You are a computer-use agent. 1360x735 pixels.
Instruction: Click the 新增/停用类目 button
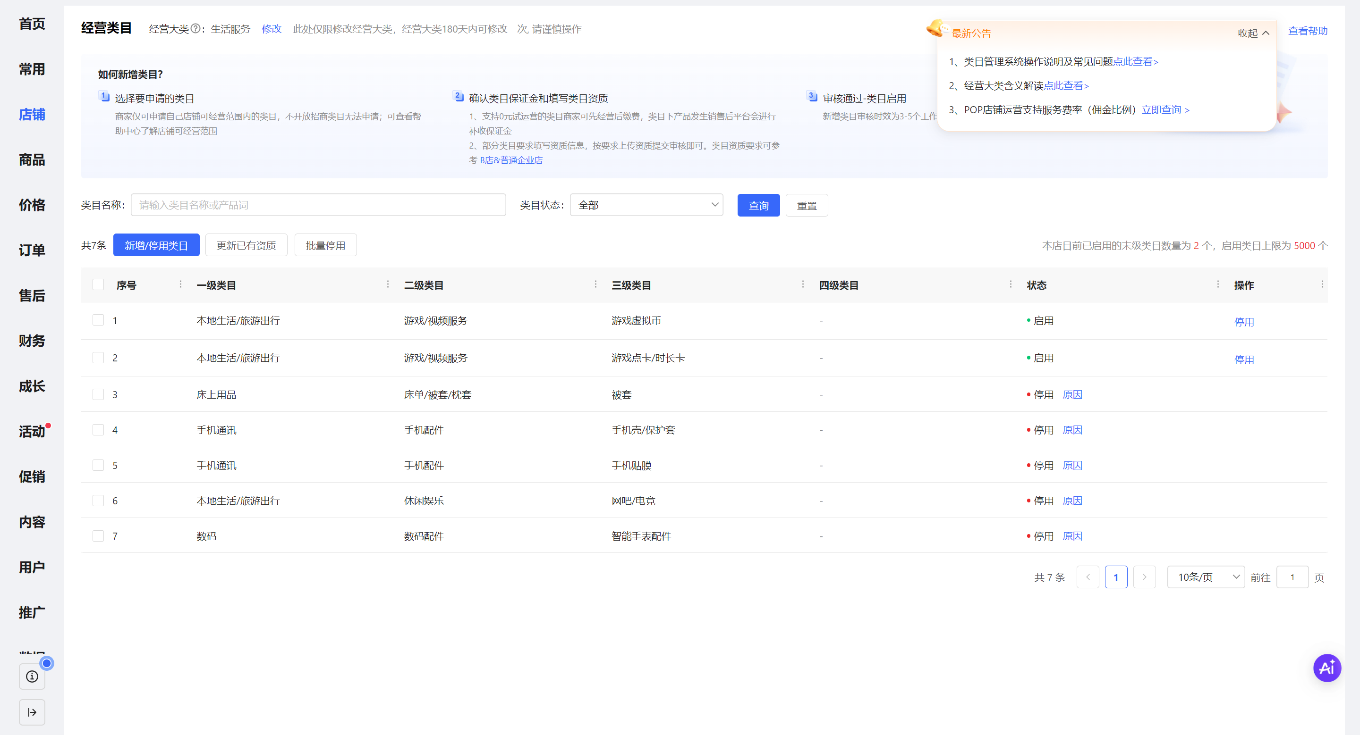pos(156,245)
